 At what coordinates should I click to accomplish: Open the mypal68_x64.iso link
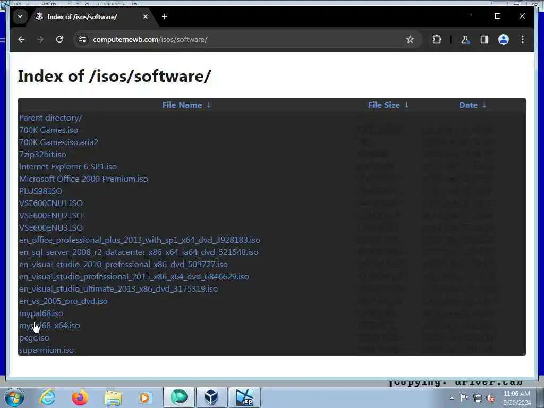(x=49, y=326)
